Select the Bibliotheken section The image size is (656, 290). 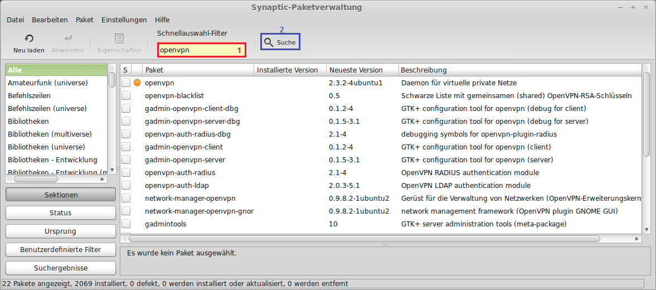tap(56, 122)
